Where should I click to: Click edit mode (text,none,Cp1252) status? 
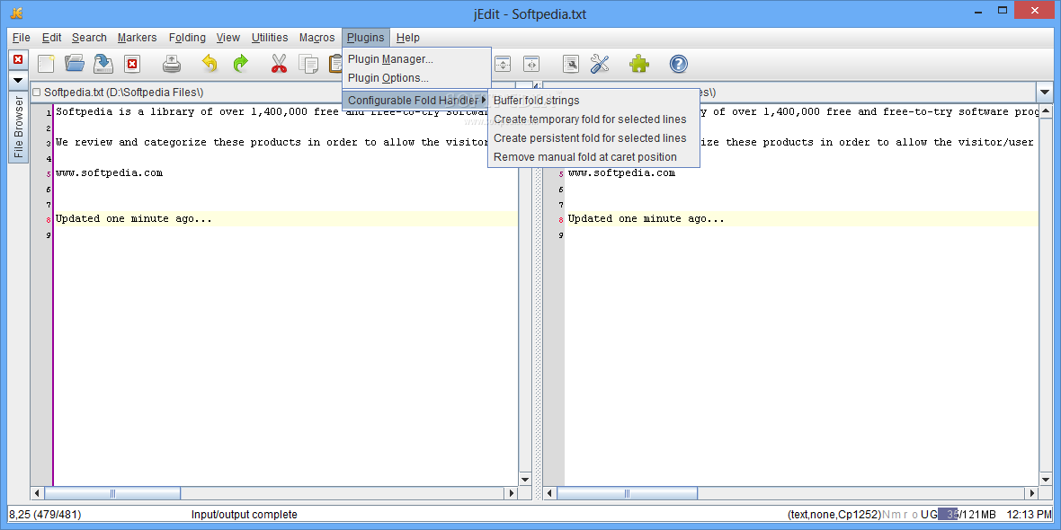pyautogui.click(x=834, y=515)
